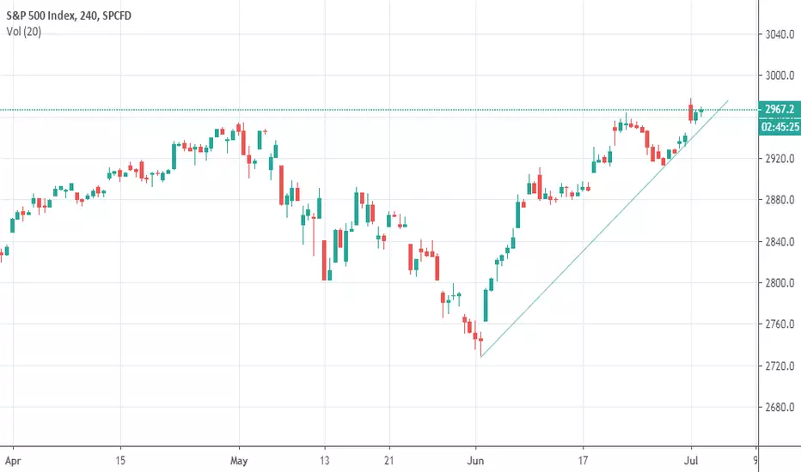The image size is (801, 472).
Task: Click the 3000.0 price axis label
Action: point(780,76)
